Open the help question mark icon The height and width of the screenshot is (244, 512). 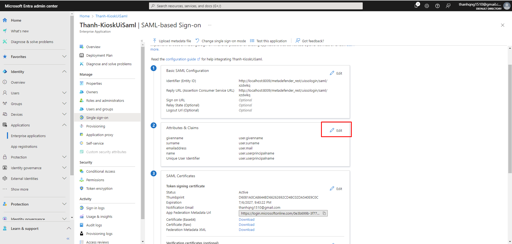point(437,6)
